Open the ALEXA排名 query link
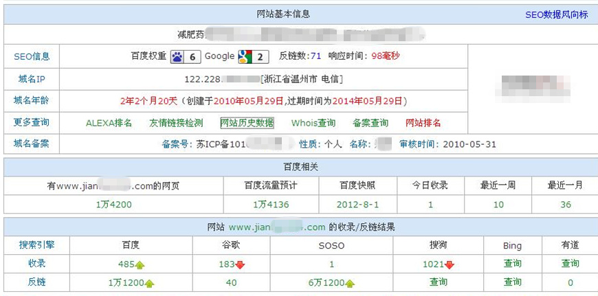Screen dimensions: 598x296 click(109, 123)
